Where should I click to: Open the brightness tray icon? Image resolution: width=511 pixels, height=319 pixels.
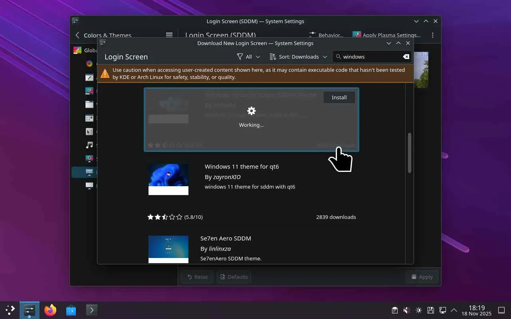418,310
